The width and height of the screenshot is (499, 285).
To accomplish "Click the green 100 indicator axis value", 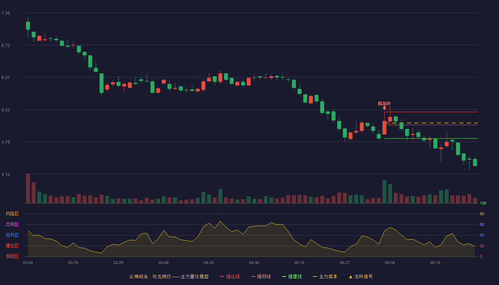I will [x=483, y=203].
